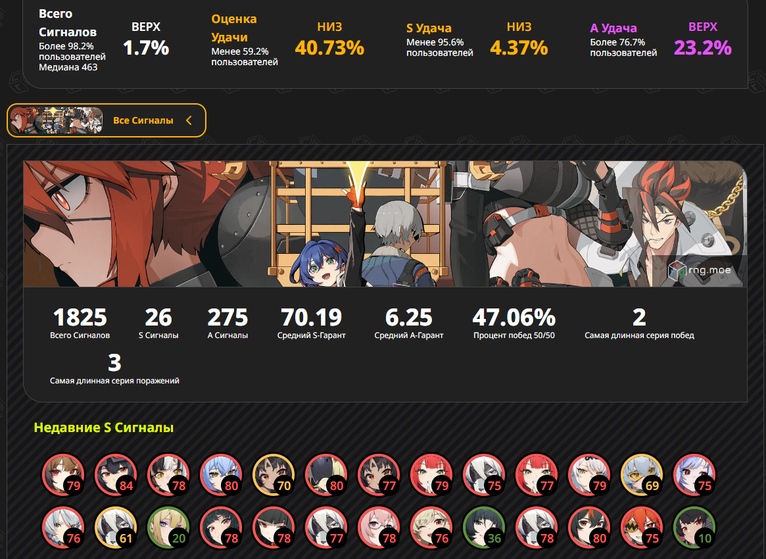The width and height of the screenshot is (766, 559).
Task: Click the S signal avatar with pity 84
Action: [116, 475]
